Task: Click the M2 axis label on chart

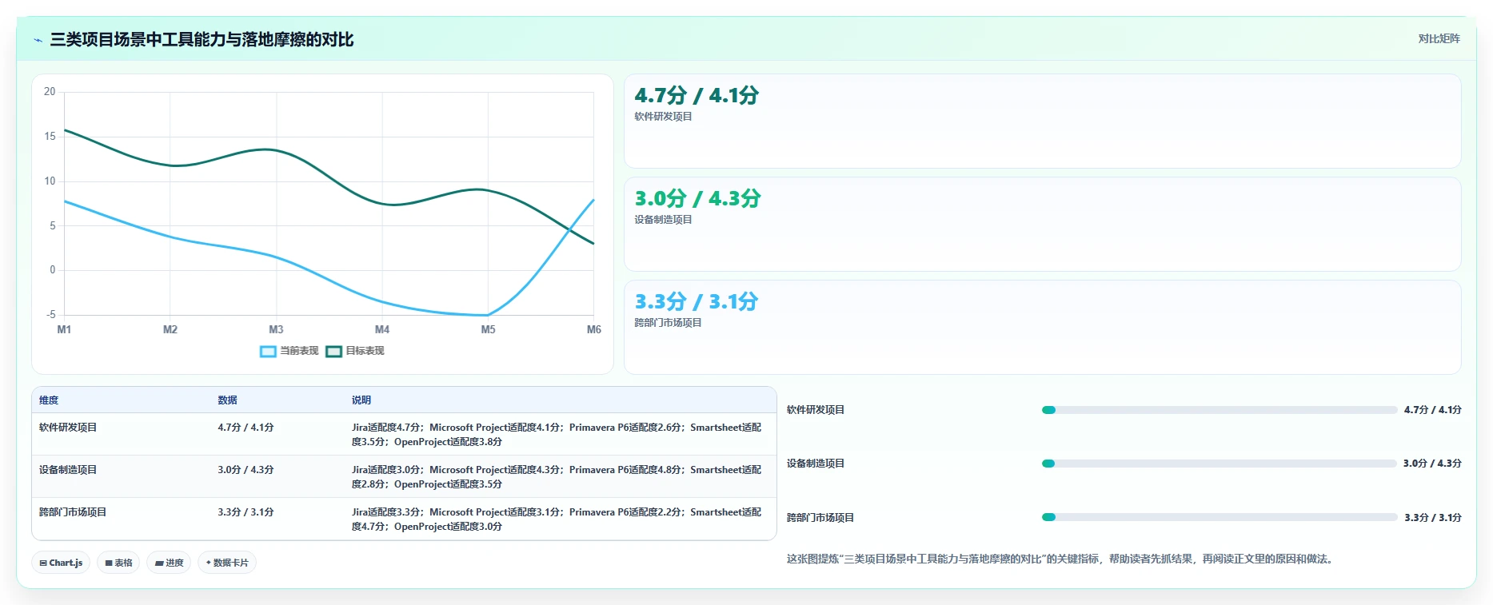Action: pyautogui.click(x=170, y=329)
